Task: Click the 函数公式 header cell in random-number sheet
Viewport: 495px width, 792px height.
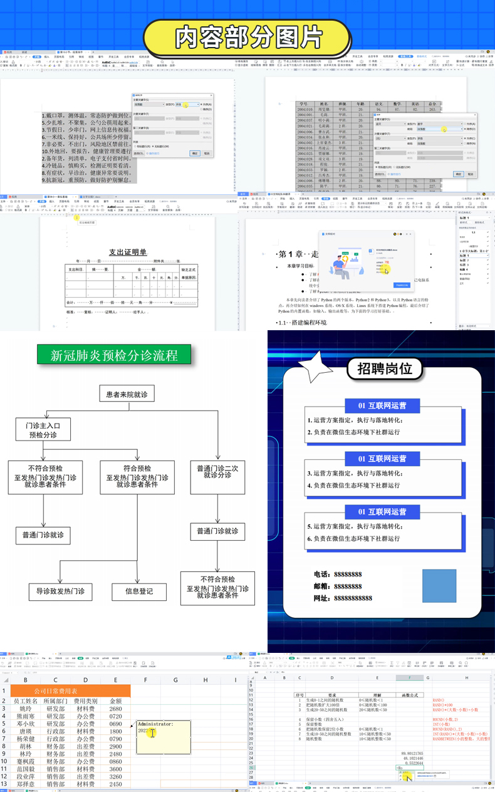Action: [410, 695]
